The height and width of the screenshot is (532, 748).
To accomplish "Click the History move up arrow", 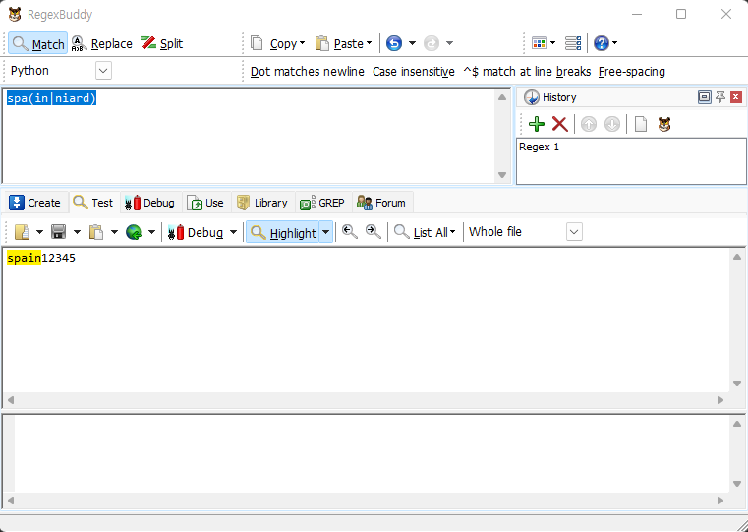I will pyautogui.click(x=589, y=124).
